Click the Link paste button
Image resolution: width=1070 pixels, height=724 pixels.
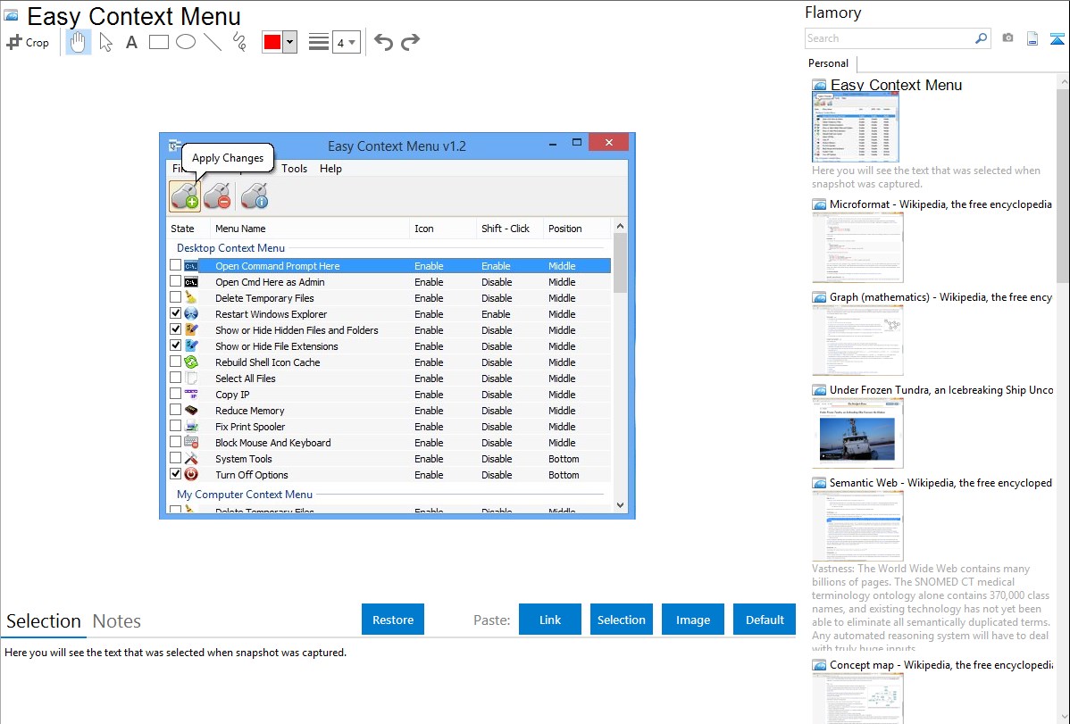(550, 620)
